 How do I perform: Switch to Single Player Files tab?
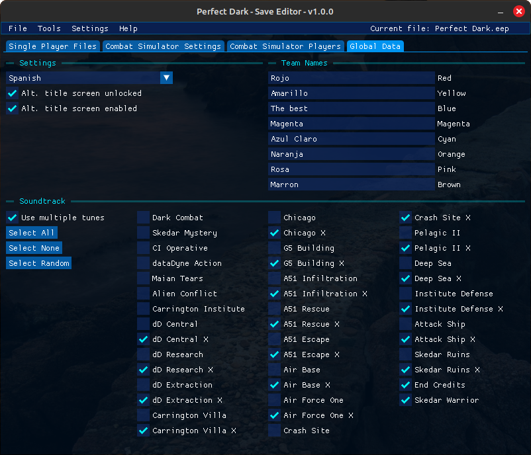pyautogui.click(x=53, y=46)
